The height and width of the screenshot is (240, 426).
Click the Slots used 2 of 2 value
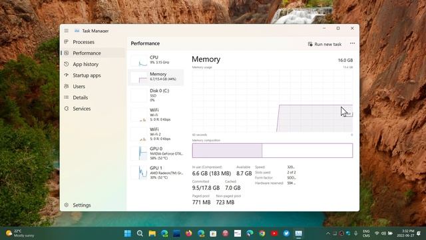coord(292,172)
